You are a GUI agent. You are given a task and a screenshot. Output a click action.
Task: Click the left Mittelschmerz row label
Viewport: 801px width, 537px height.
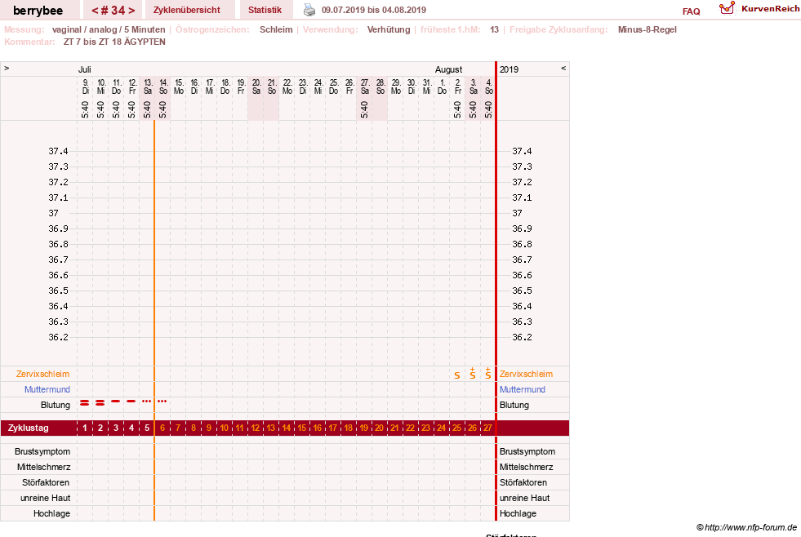tap(43, 467)
